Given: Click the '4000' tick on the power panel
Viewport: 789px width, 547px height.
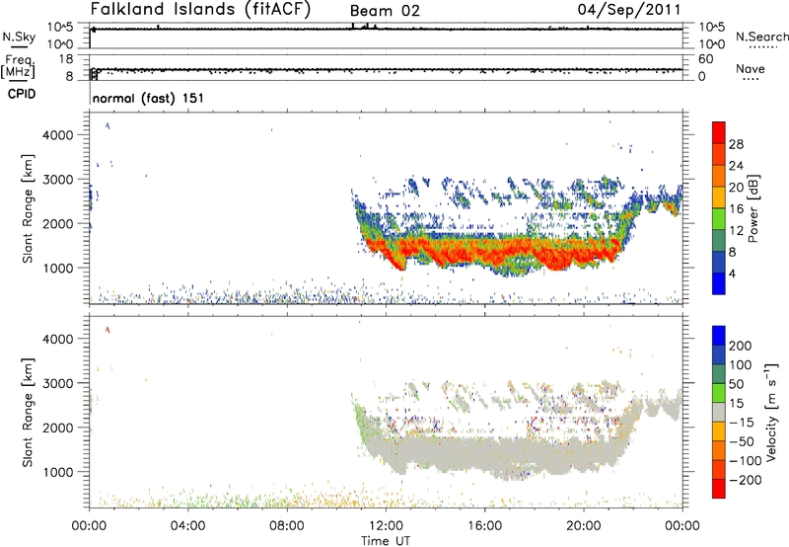Looking at the screenshot, I should [x=57, y=135].
